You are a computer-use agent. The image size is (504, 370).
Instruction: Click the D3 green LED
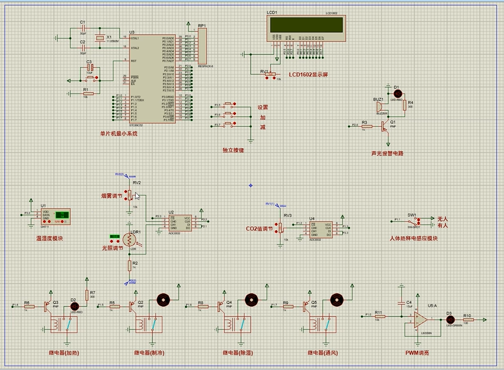pyautogui.click(x=449, y=316)
